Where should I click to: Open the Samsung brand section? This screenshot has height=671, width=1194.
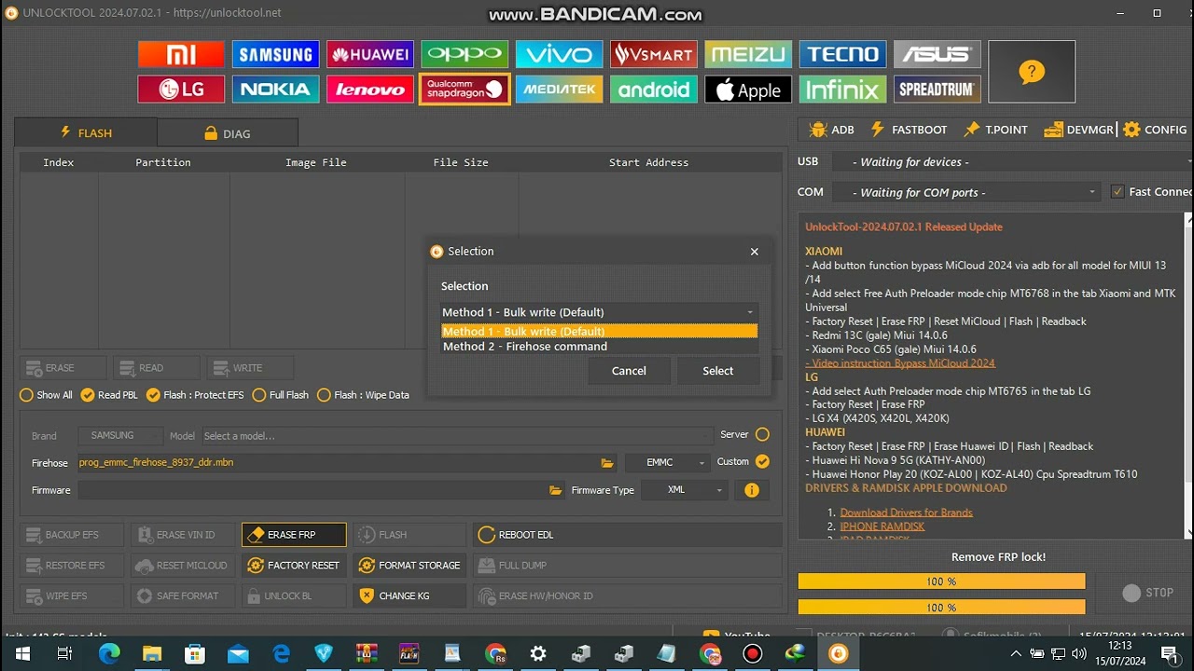275,54
